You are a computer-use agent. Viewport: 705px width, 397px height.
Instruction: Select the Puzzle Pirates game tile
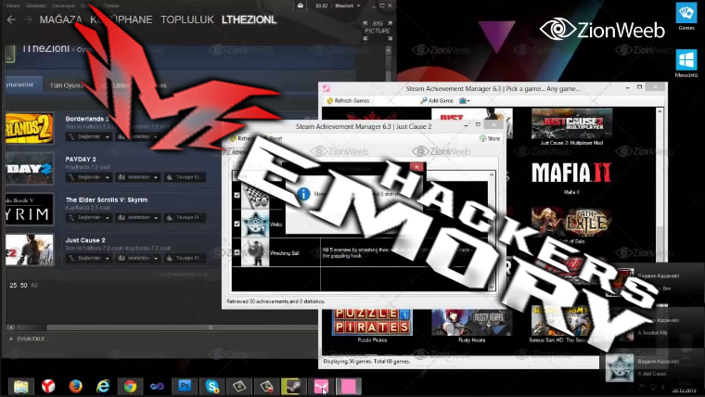372,326
